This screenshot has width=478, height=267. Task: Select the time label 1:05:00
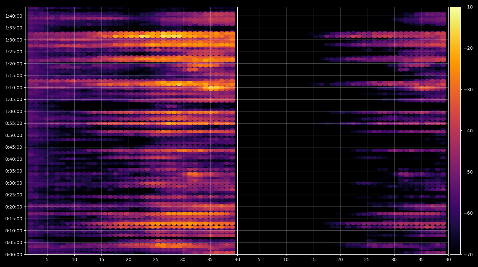coord(14,99)
